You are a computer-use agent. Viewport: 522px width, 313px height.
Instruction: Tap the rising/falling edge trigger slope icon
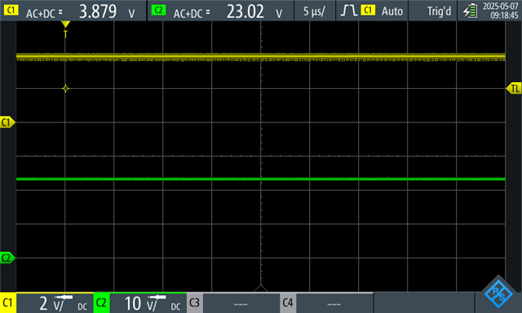pyautogui.click(x=348, y=11)
